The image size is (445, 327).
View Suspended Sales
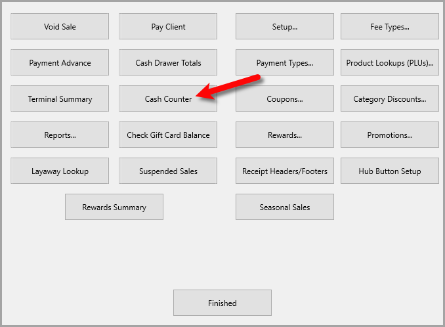click(168, 171)
